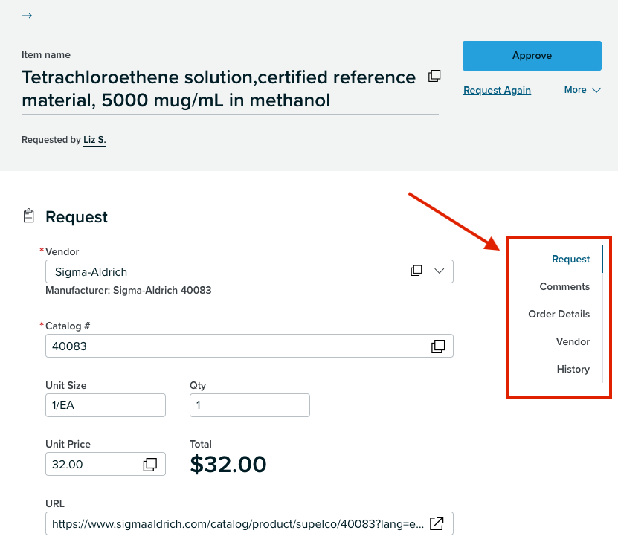Click the clipboard icon beside the Request heading
Screen dimensions: 618x548
pos(29,216)
